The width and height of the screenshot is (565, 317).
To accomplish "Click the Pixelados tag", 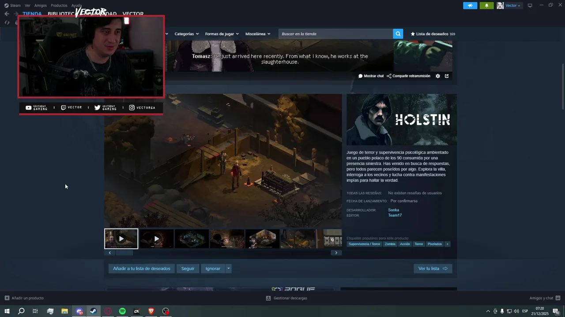I will [x=434, y=244].
